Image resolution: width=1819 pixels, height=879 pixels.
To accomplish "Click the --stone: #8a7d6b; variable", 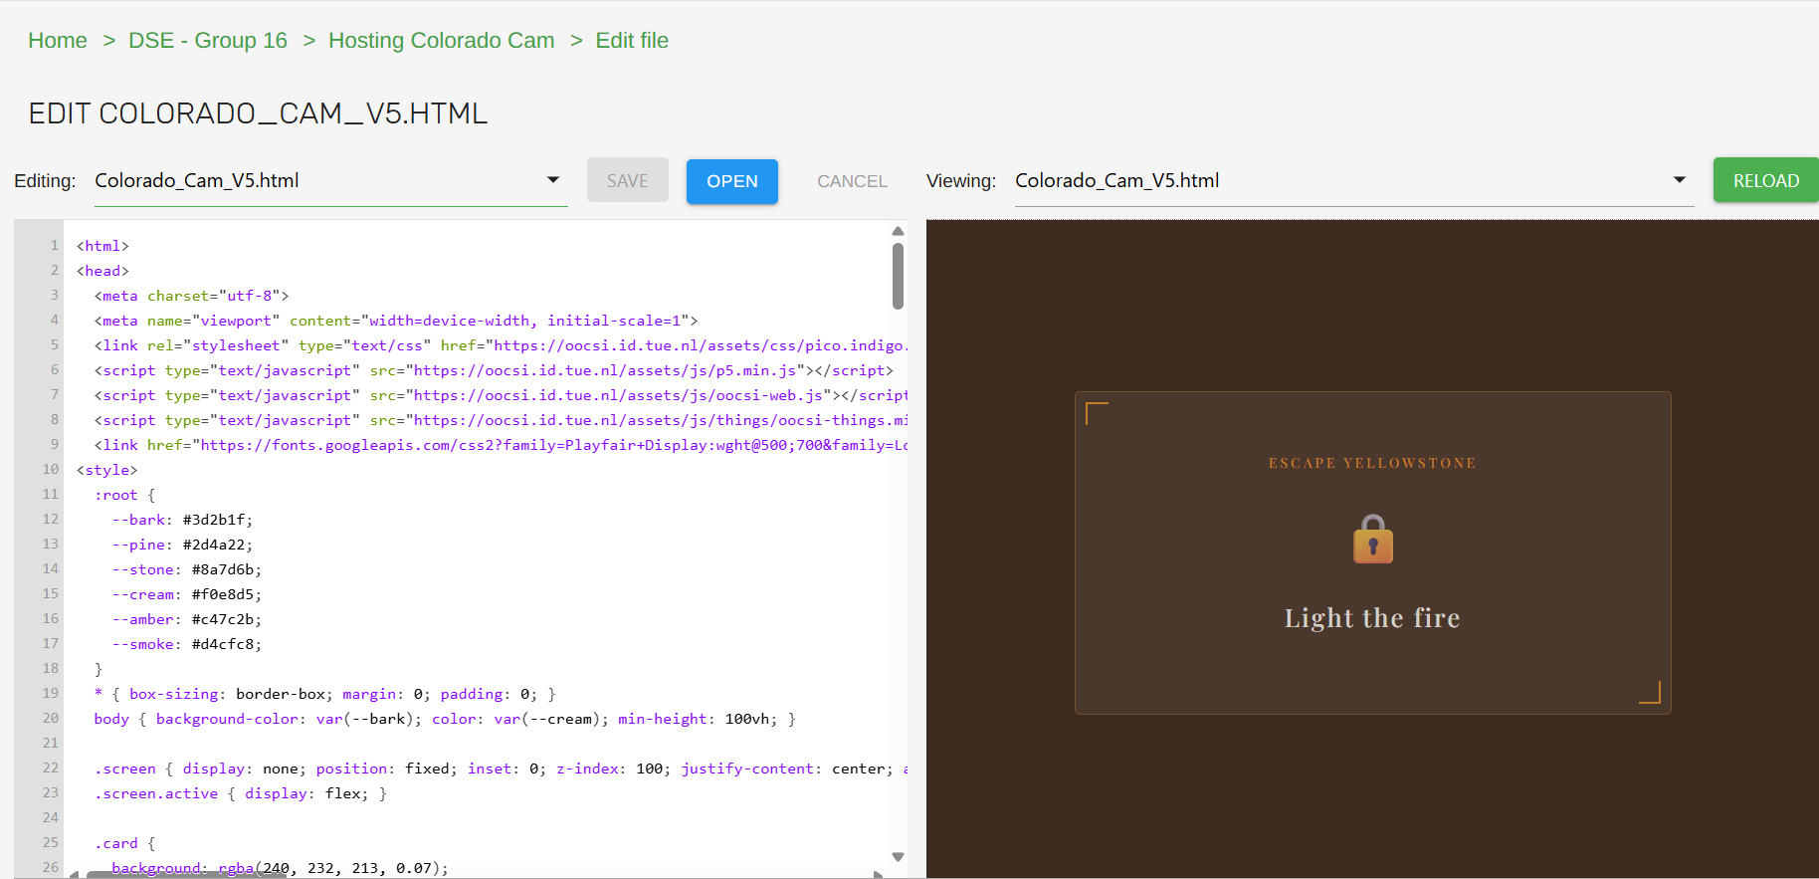I will [187, 569].
